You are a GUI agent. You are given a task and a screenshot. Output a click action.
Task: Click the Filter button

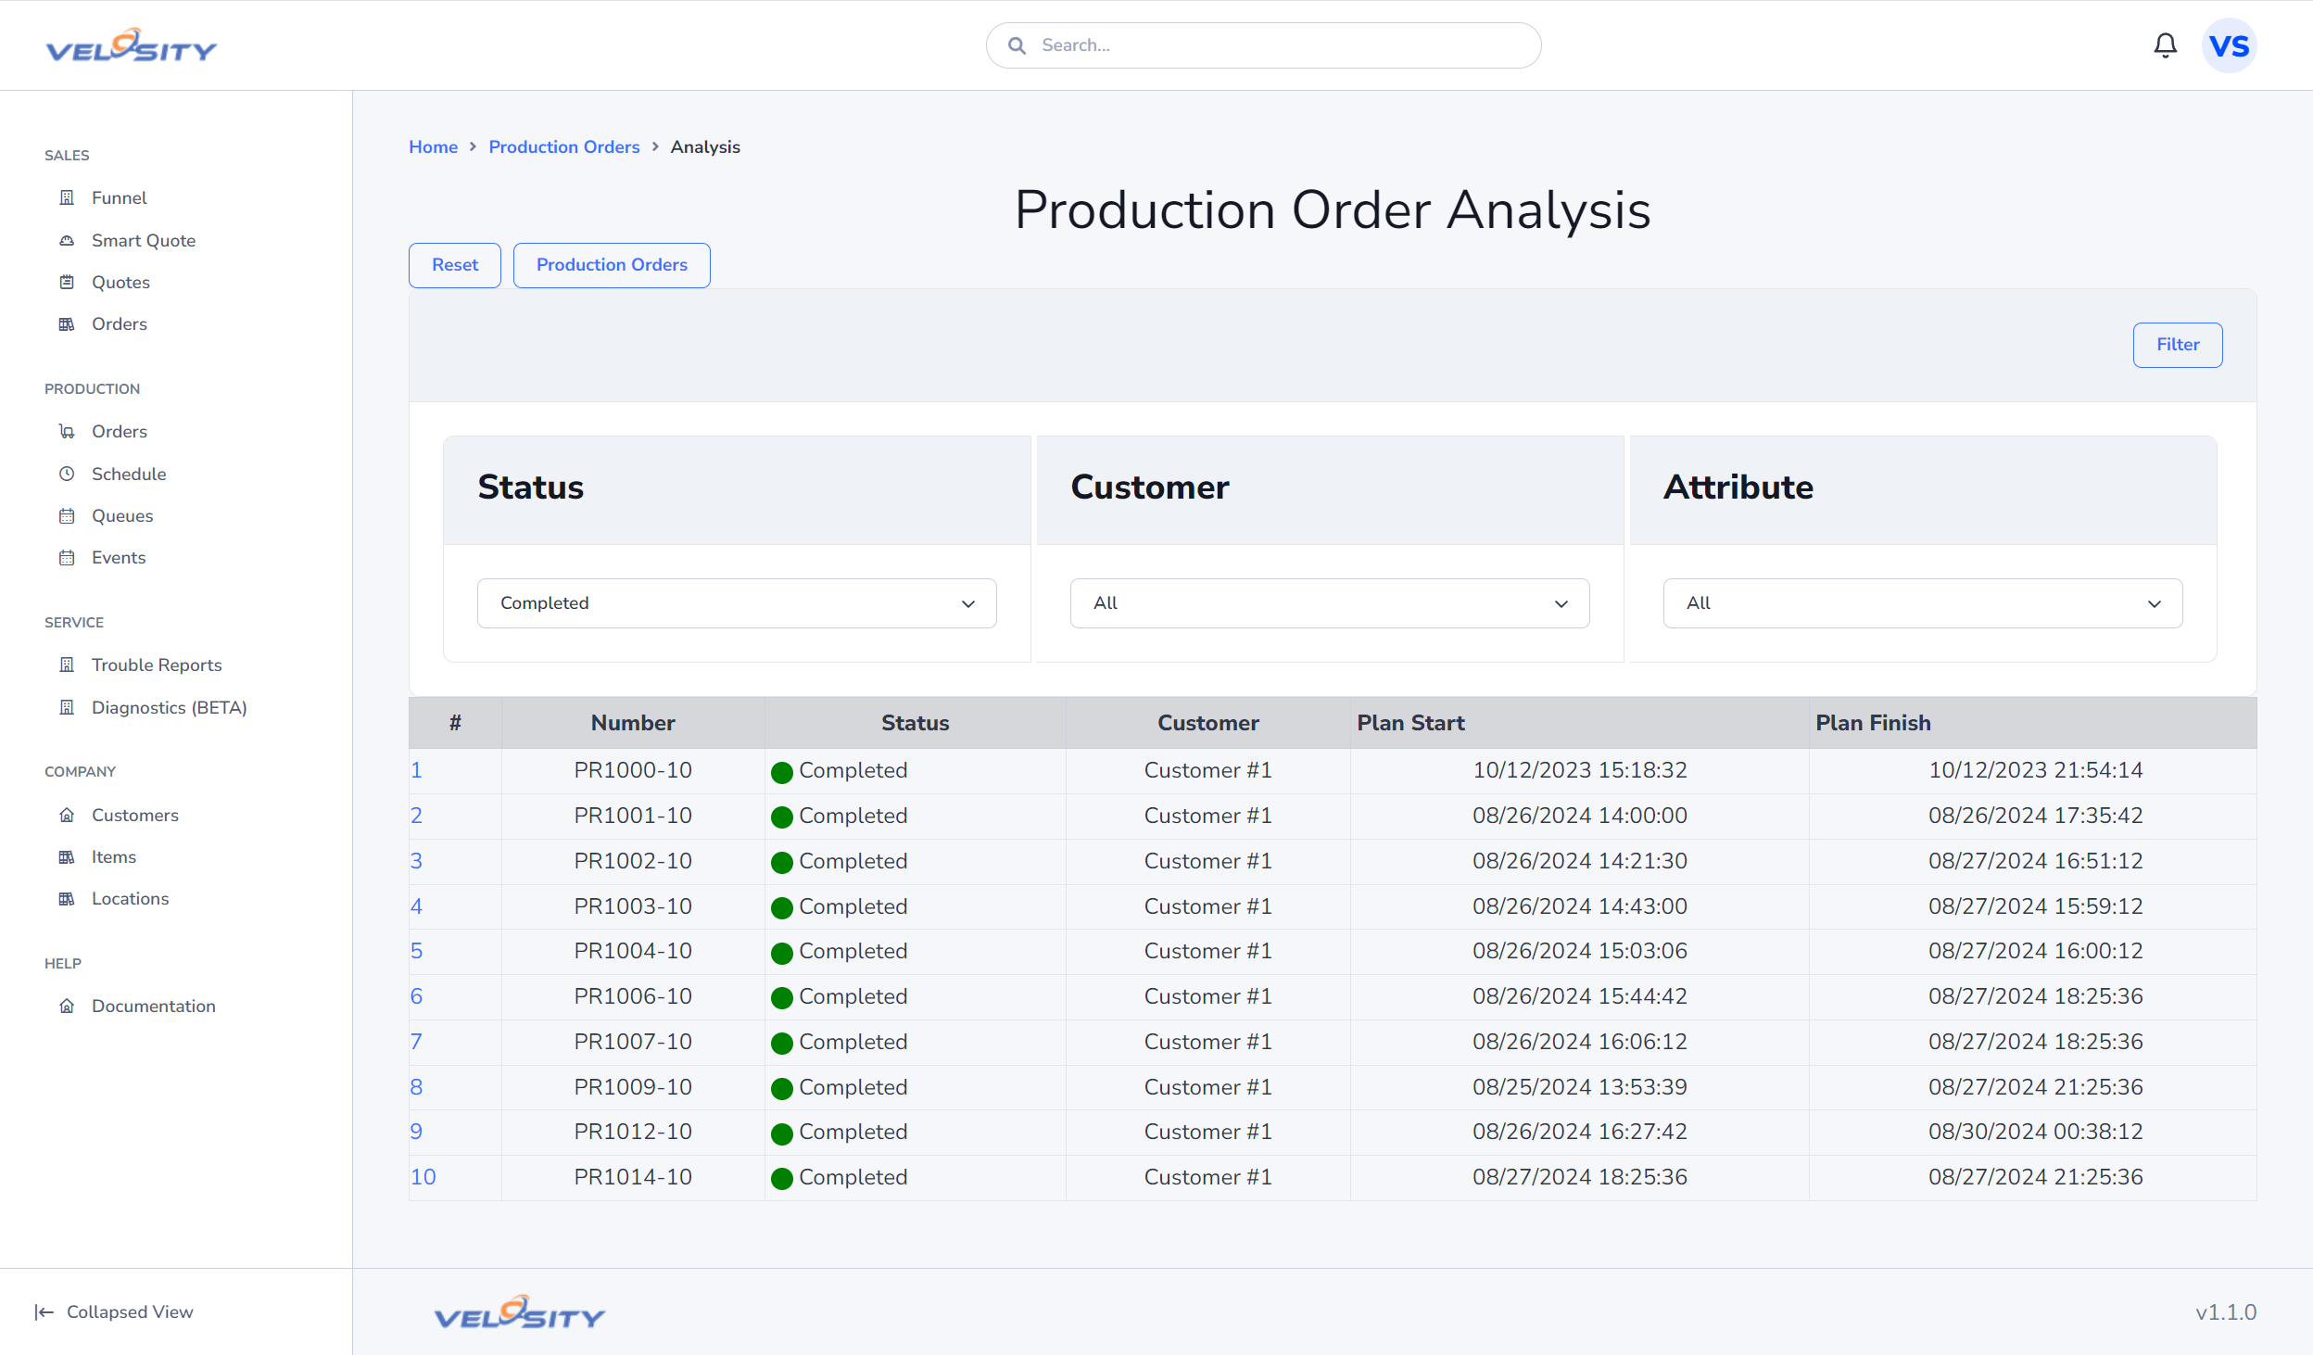(2178, 345)
